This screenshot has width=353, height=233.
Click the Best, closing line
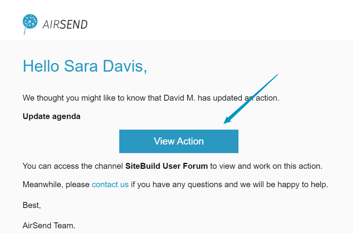coord(32,205)
